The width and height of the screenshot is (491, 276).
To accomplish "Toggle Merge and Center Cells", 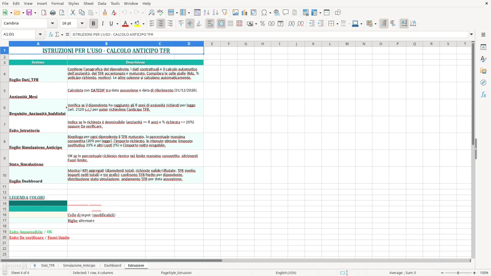I will 221,24.
